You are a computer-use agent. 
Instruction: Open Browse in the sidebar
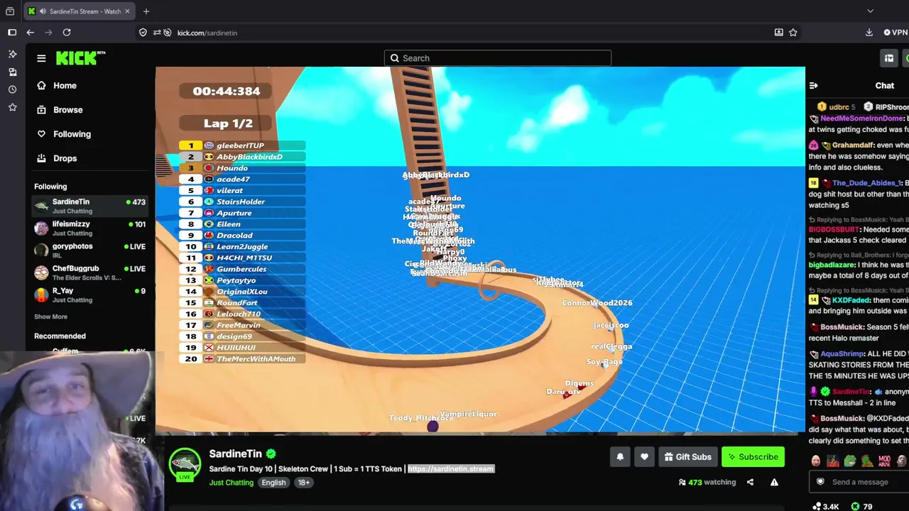(x=60, y=110)
